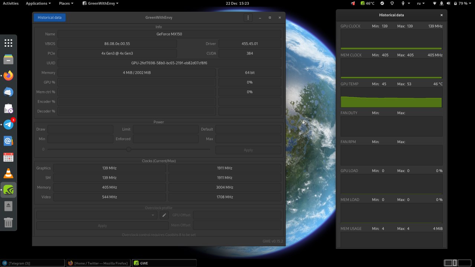Viewport: 475px width, 267px height.
Task: Click the Historical data button
Action: pos(50,17)
